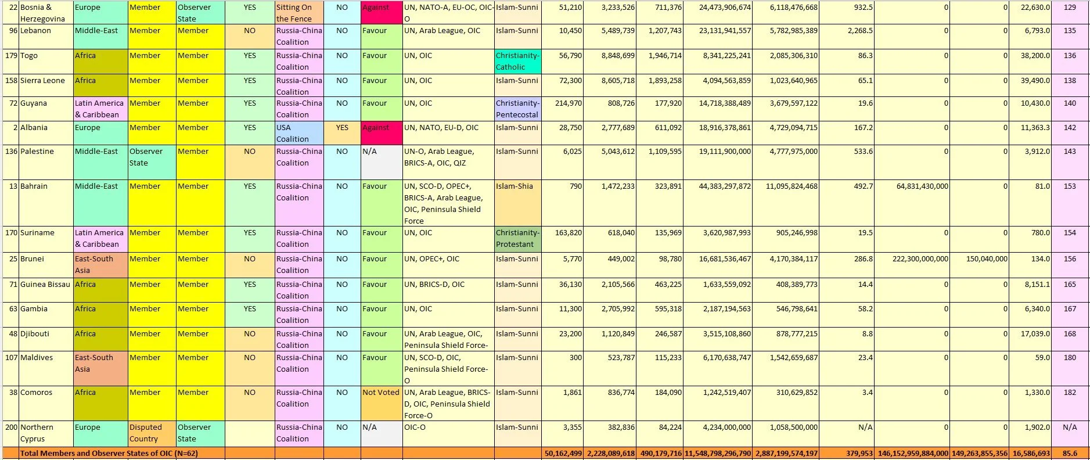Viewport: 1090px width, 460px height.
Task: Select the Maldives country cell
Action: (46, 369)
